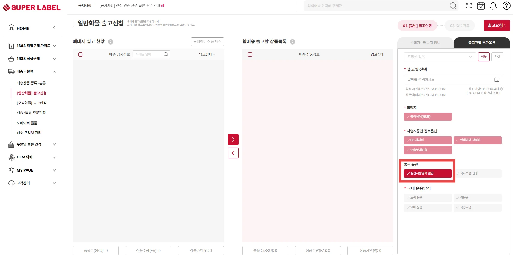Toggle the 수출부대비용 option
Screen dimensions: 513x259
pos(428,150)
